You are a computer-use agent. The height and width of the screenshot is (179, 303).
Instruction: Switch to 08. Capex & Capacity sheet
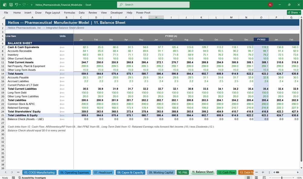pyautogui.click(x=130, y=172)
